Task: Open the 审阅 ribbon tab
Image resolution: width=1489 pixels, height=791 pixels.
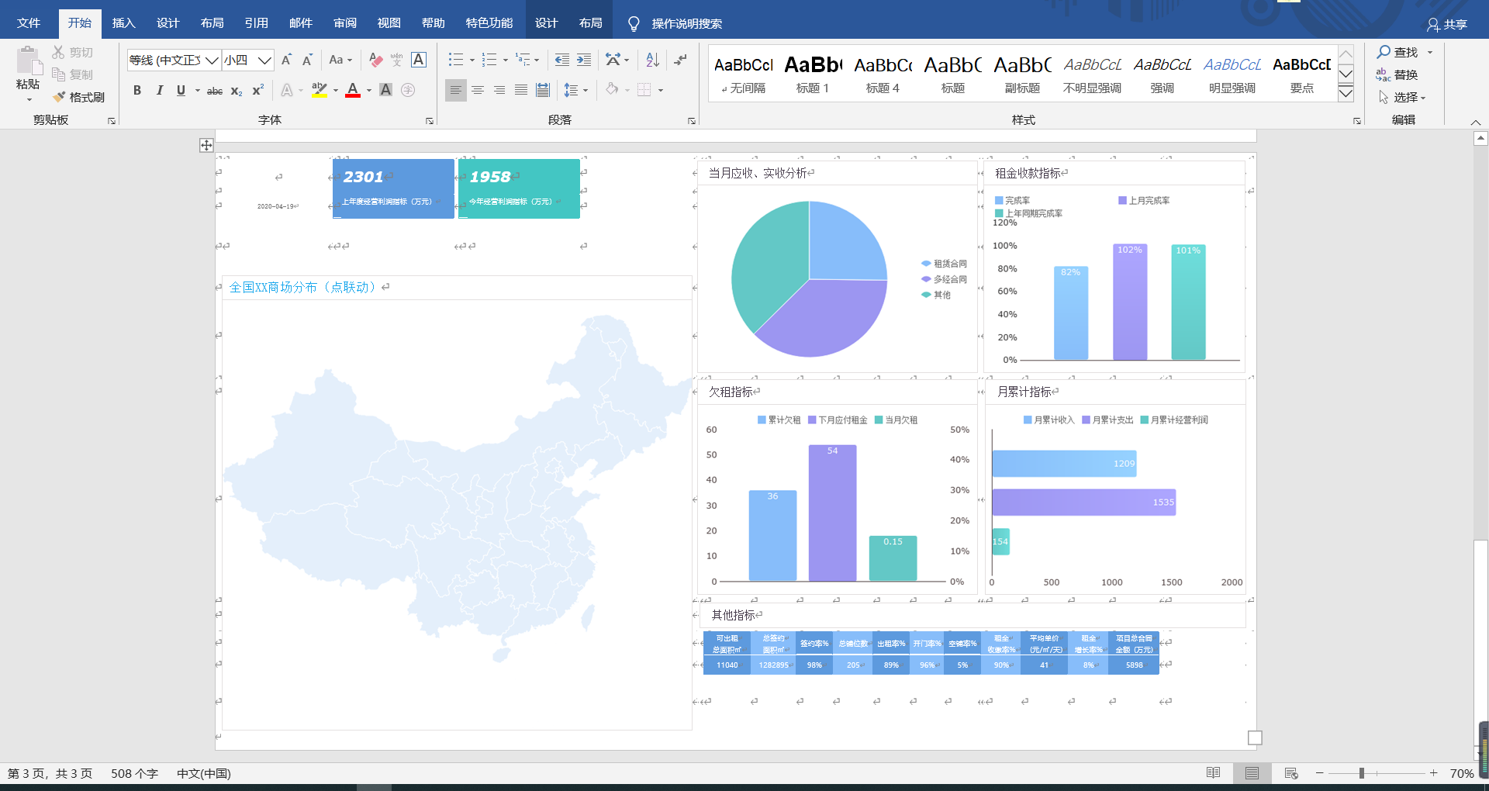Action: pos(345,23)
